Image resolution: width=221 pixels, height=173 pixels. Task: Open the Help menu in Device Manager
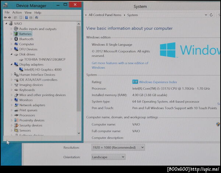[x=38, y=13]
